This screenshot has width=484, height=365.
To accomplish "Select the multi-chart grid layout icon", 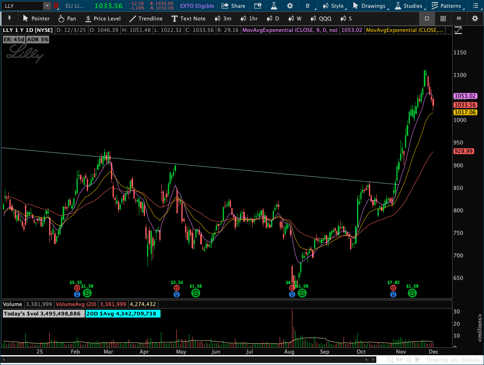I will click(443, 18).
